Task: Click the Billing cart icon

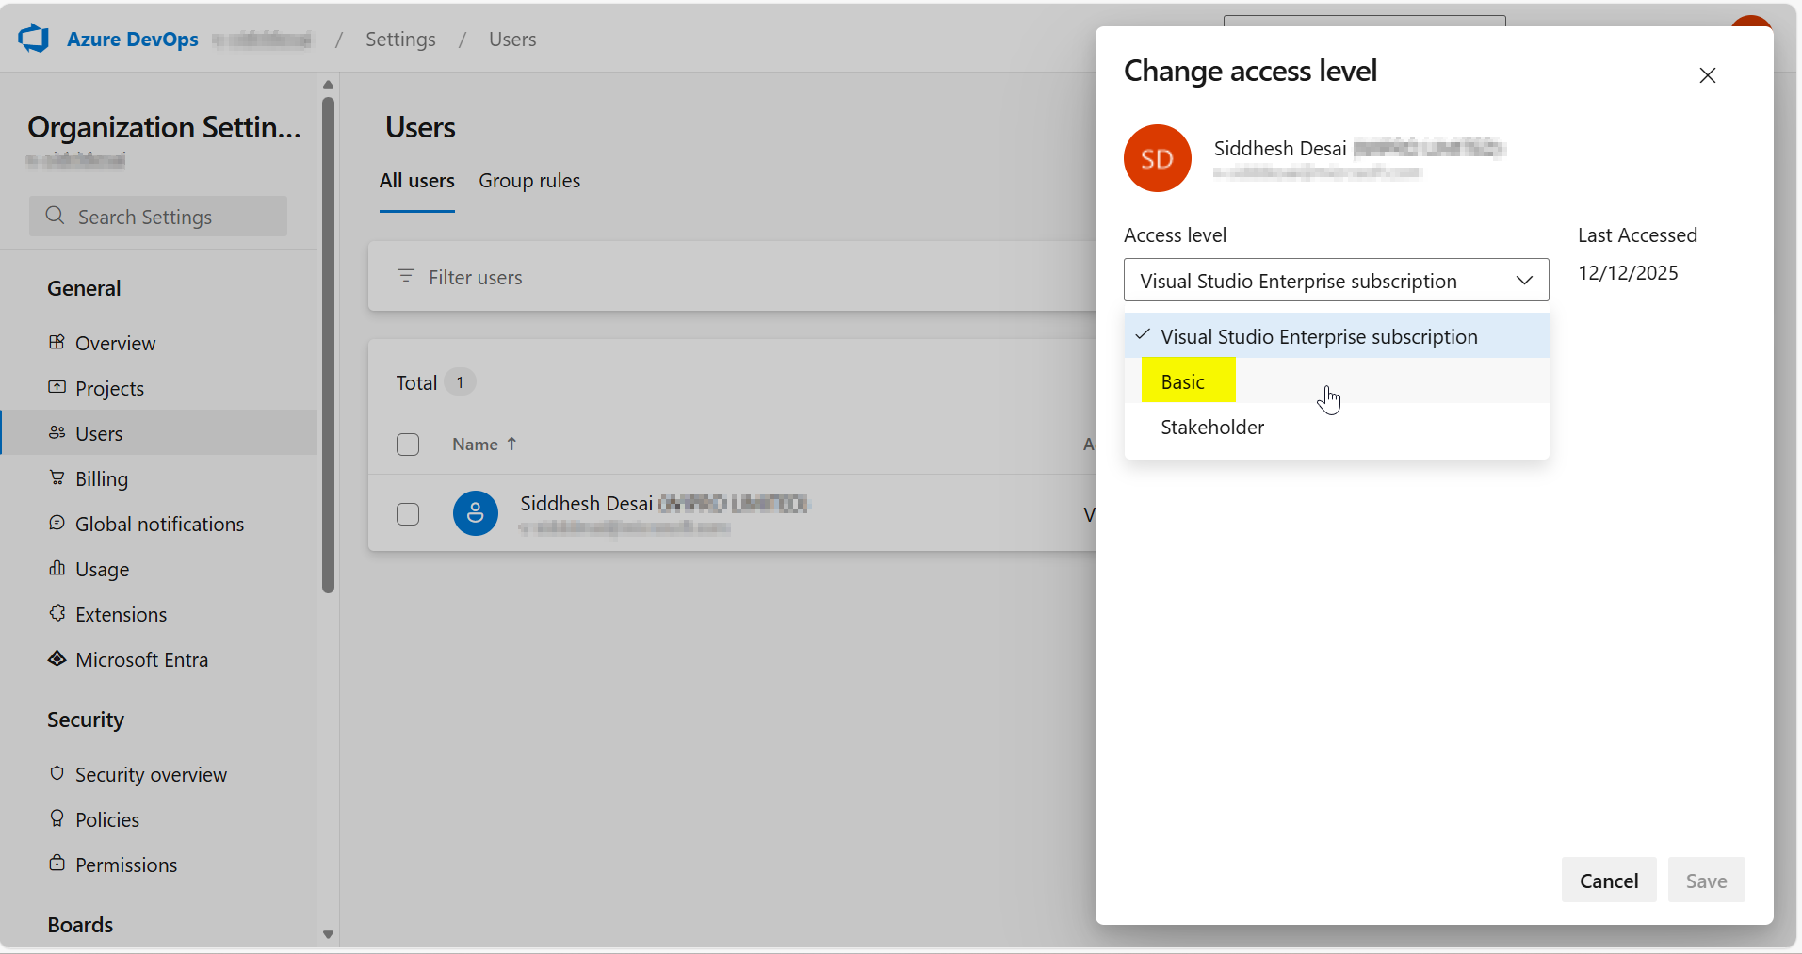Action: [57, 477]
